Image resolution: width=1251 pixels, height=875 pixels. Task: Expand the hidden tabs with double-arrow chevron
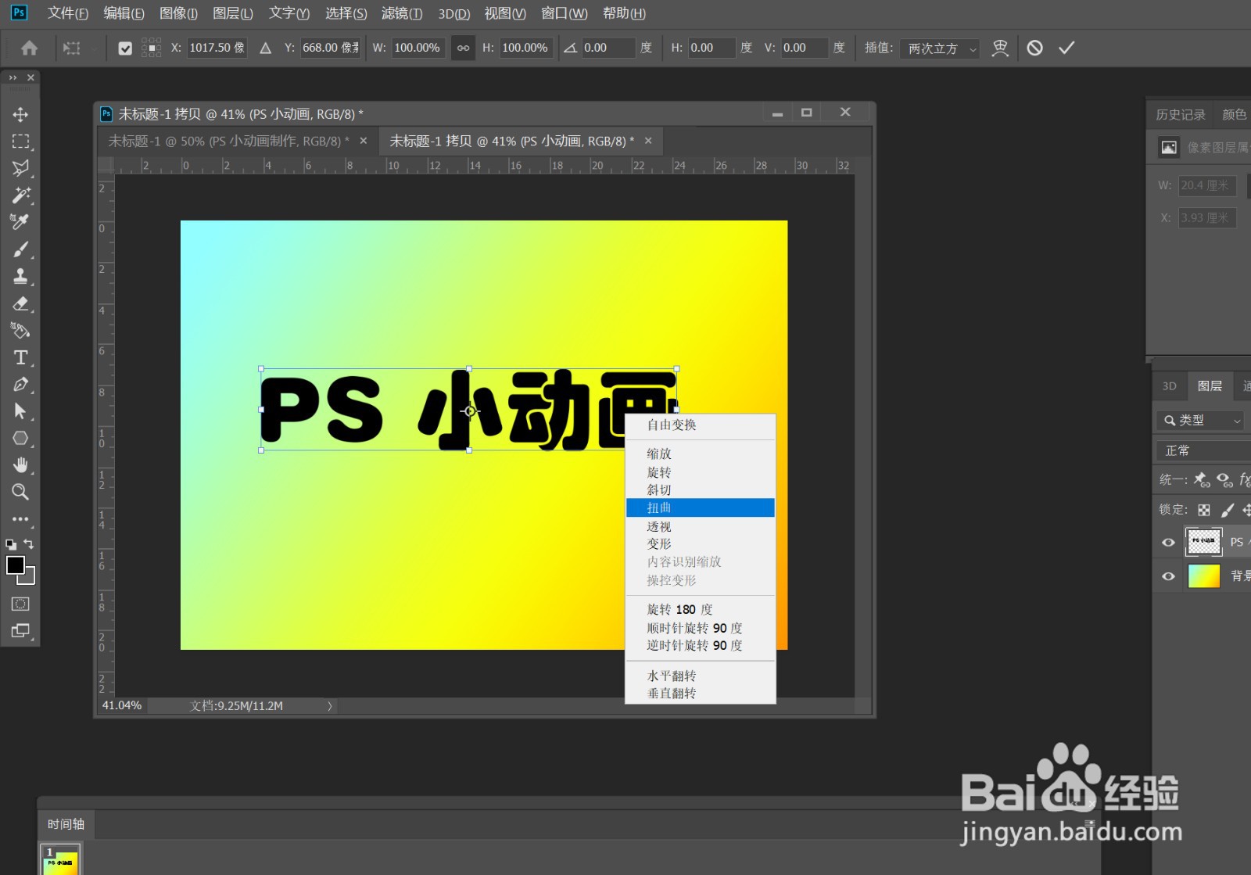click(14, 77)
